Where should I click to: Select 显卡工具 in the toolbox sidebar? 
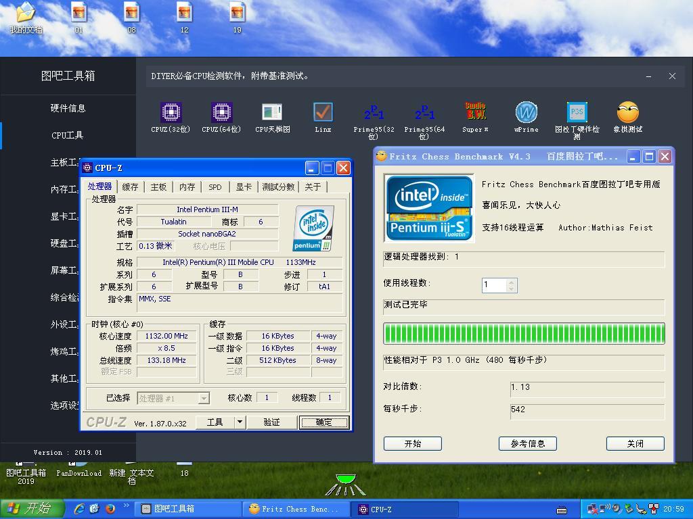coord(62,216)
